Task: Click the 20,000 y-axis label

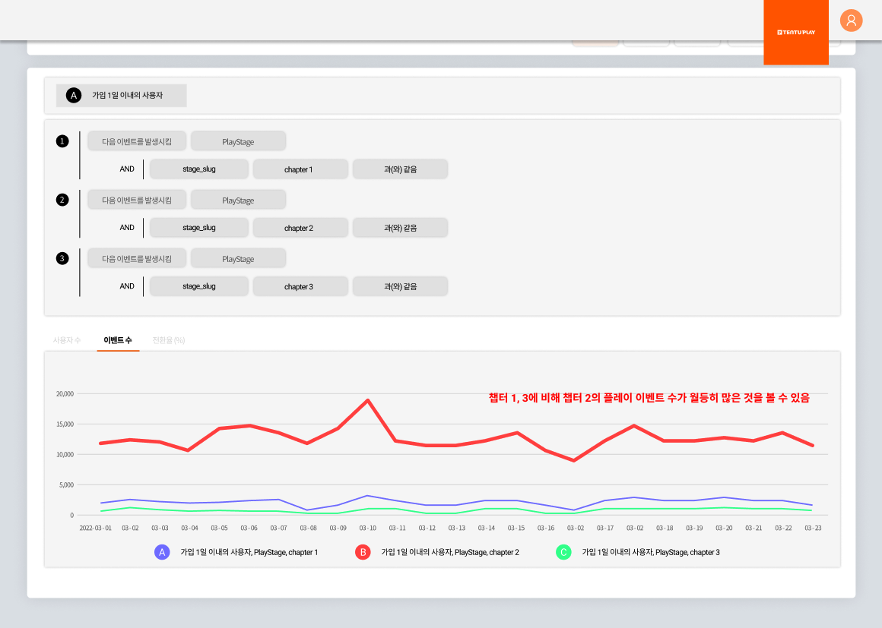Action: tap(65, 394)
